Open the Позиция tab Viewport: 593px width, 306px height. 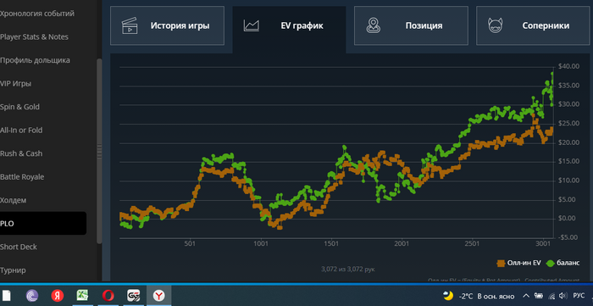tap(411, 25)
